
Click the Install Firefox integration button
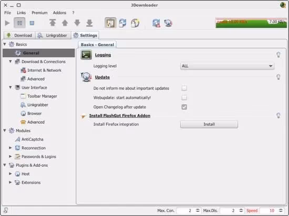click(209, 124)
